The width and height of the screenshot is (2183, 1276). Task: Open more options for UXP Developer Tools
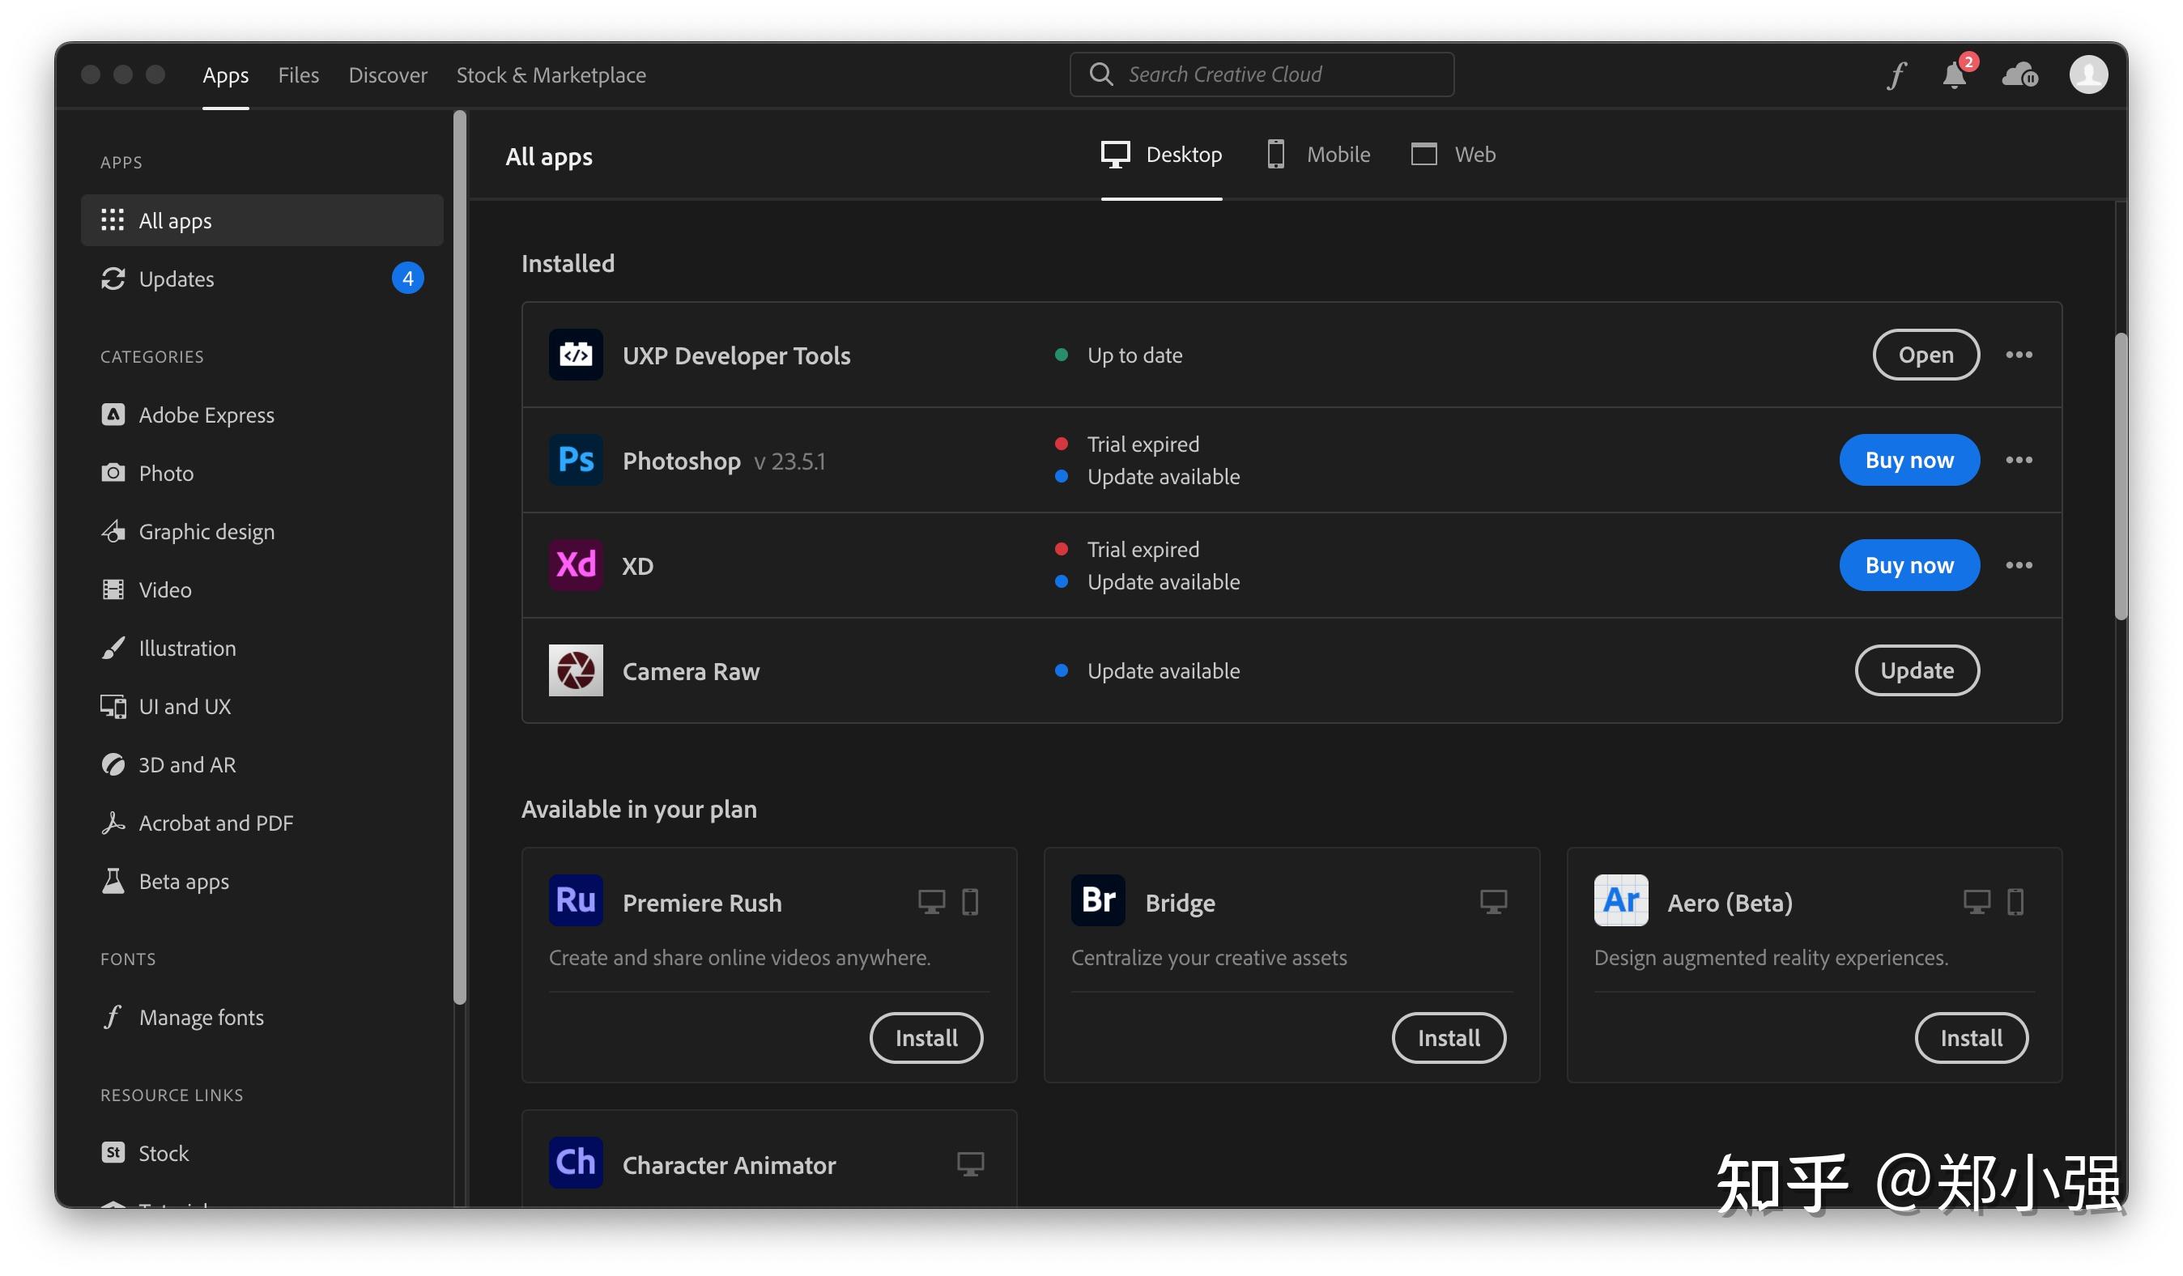(2019, 355)
